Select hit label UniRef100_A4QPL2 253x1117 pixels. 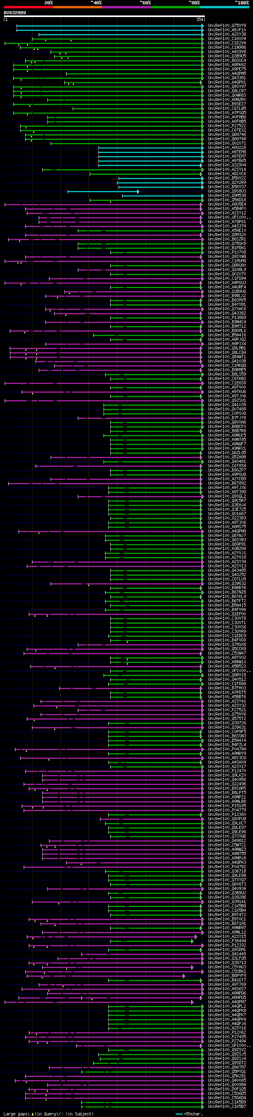[x=227, y=1006]
